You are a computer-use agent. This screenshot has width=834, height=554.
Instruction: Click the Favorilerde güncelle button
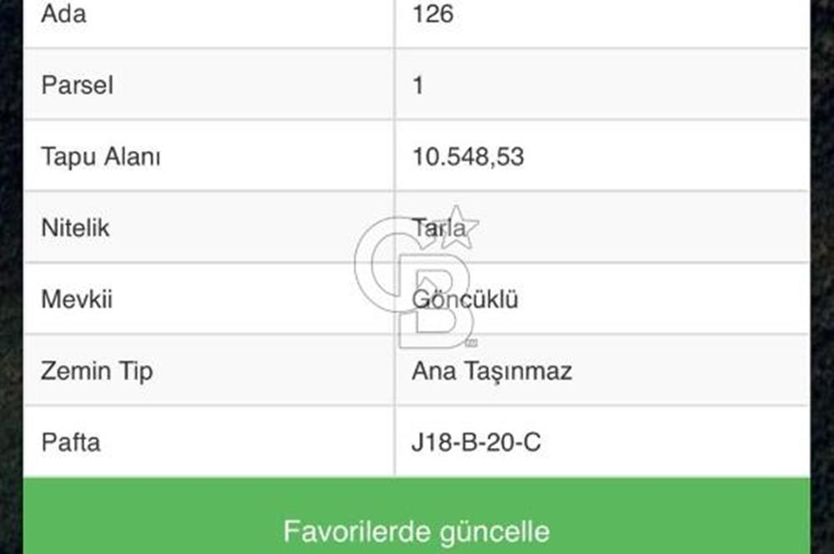(x=417, y=531)
